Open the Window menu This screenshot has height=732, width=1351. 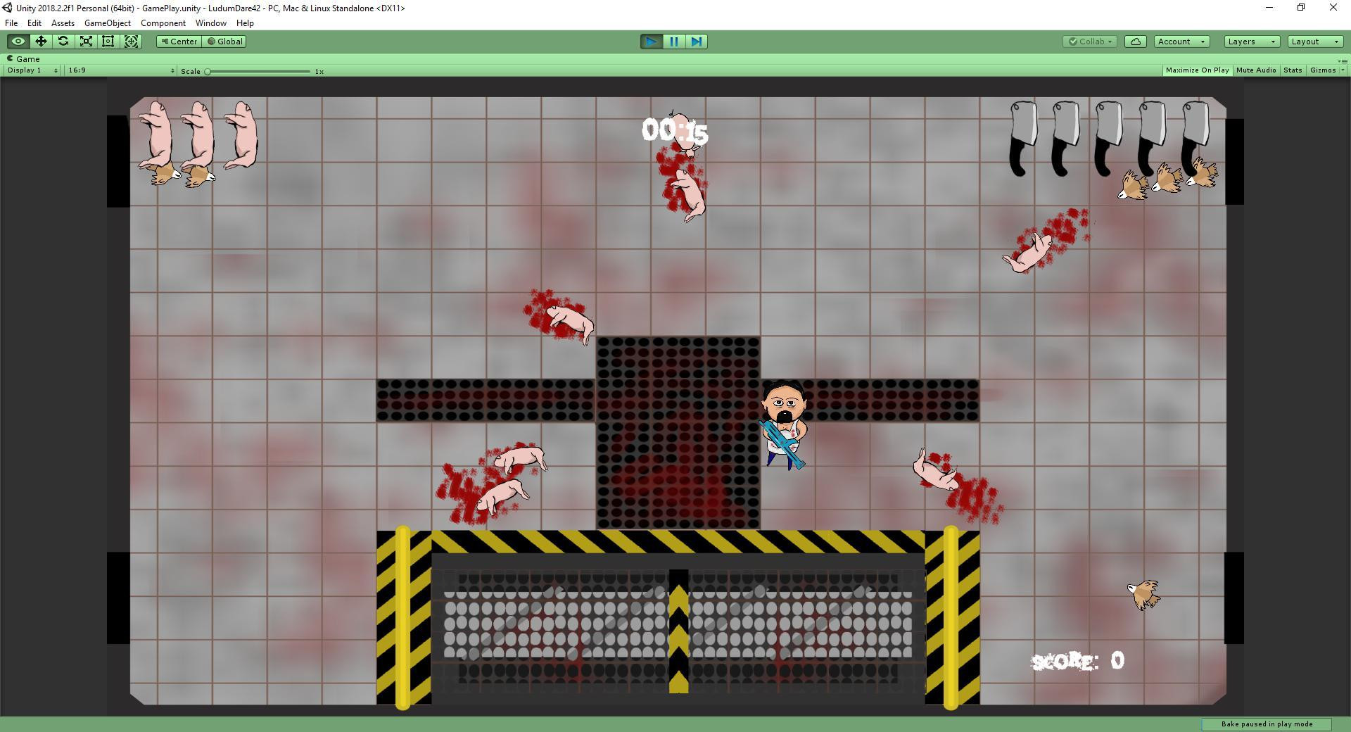tap(210, 23)
